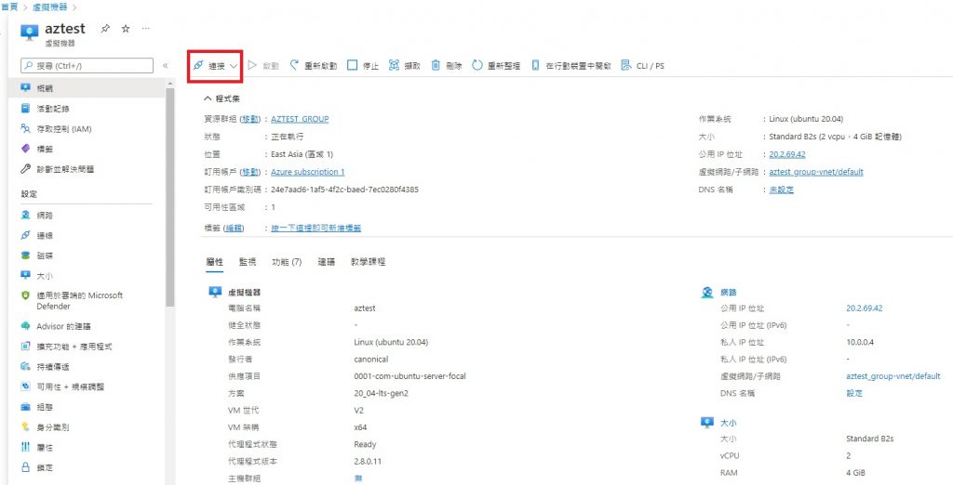
Task: Expand the 連接 dropdown in toolbar
Action: pos(215,66)
